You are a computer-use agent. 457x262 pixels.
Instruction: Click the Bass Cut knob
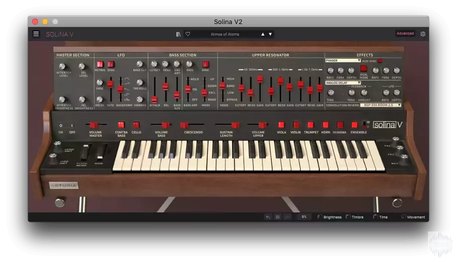[140, 64]
